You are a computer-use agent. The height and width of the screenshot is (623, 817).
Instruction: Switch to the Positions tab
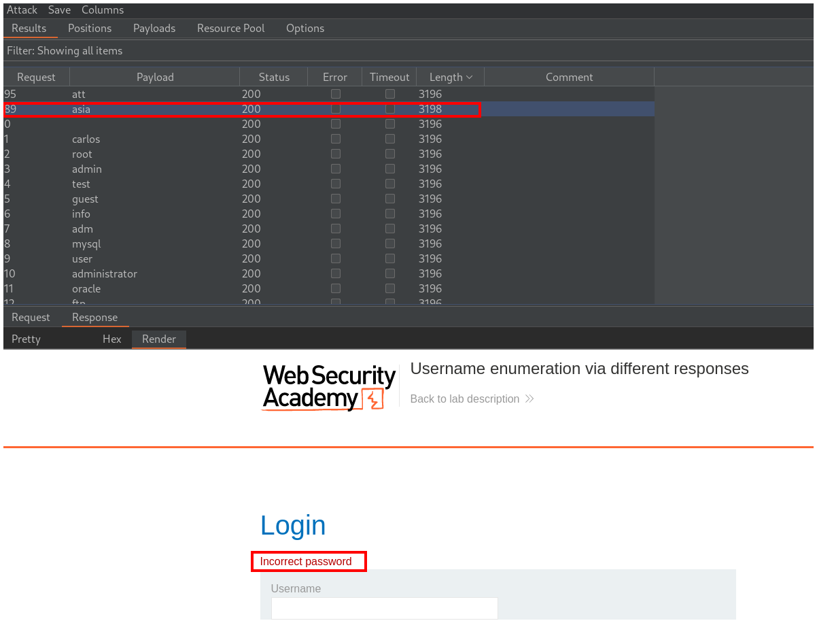pos(90,28)
